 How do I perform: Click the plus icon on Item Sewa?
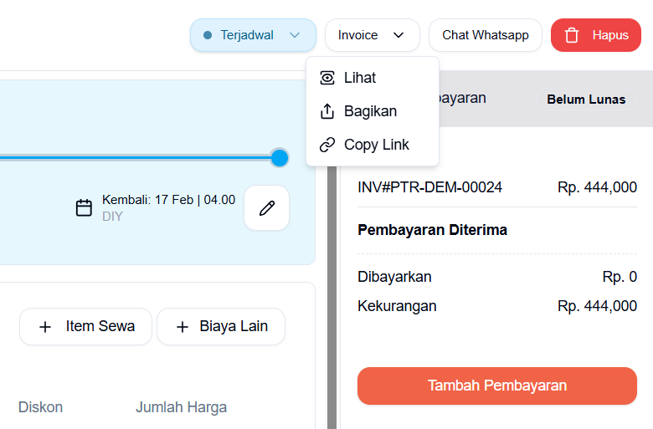pos(45,327)
